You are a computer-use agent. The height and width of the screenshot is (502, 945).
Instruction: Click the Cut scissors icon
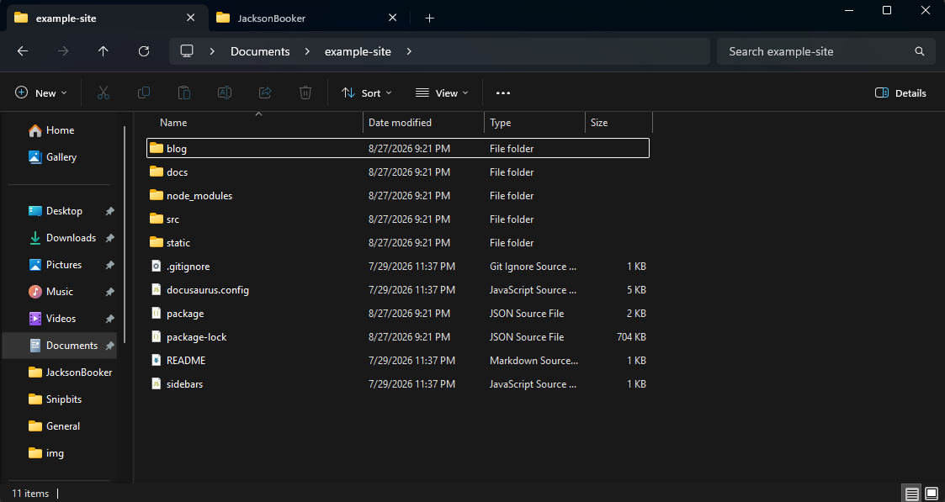click(103, 92)
